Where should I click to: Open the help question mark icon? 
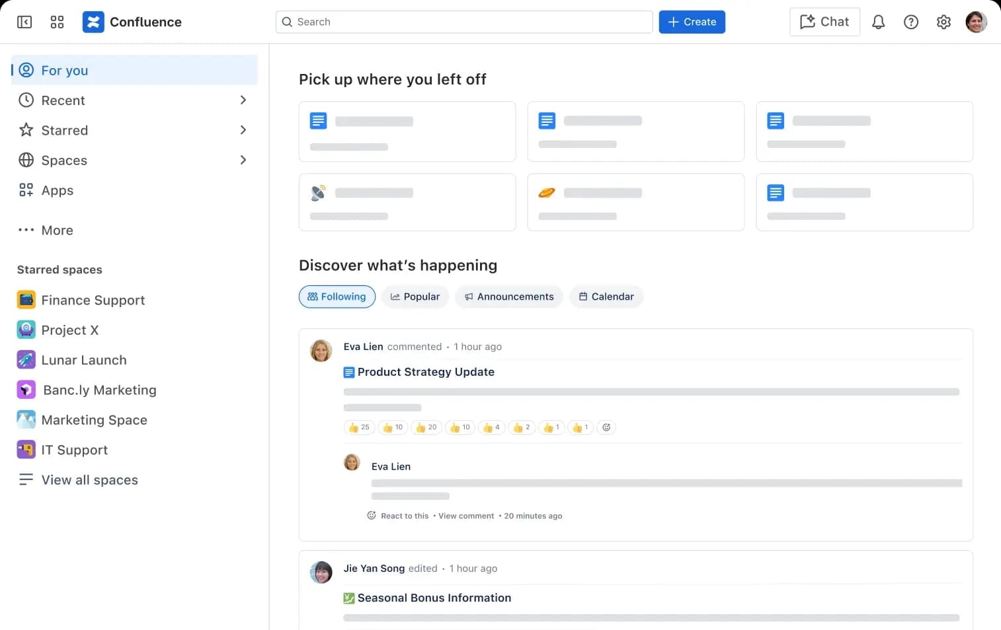(x=911, y=22)
